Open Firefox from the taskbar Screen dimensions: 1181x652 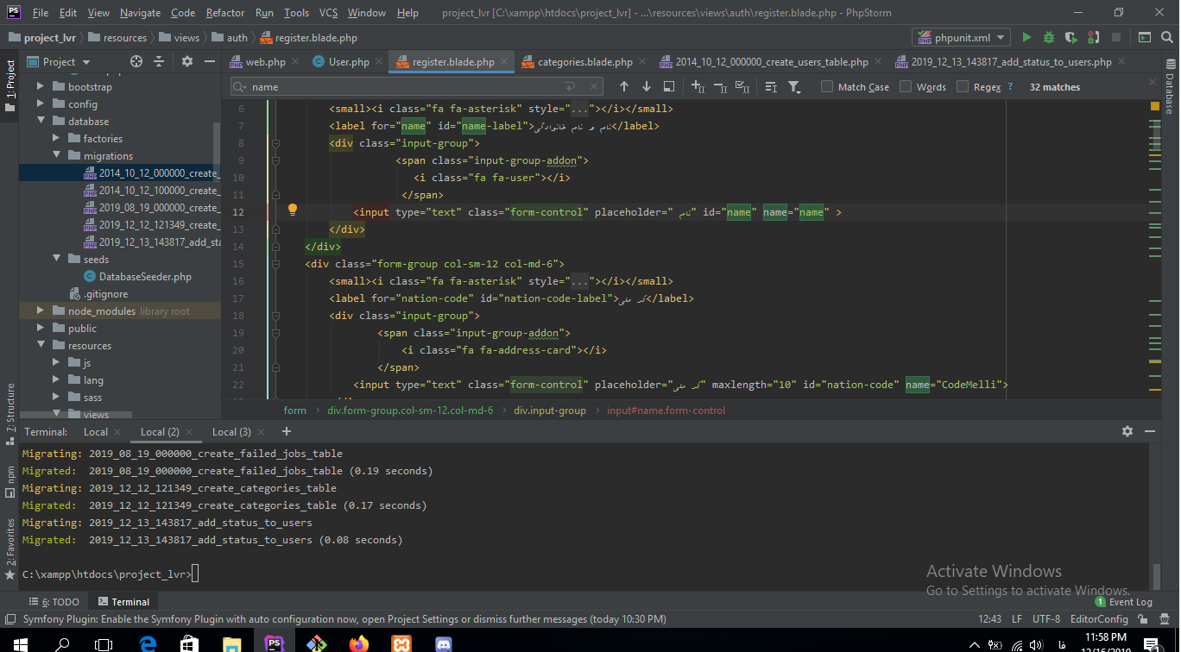coord(358,643)
